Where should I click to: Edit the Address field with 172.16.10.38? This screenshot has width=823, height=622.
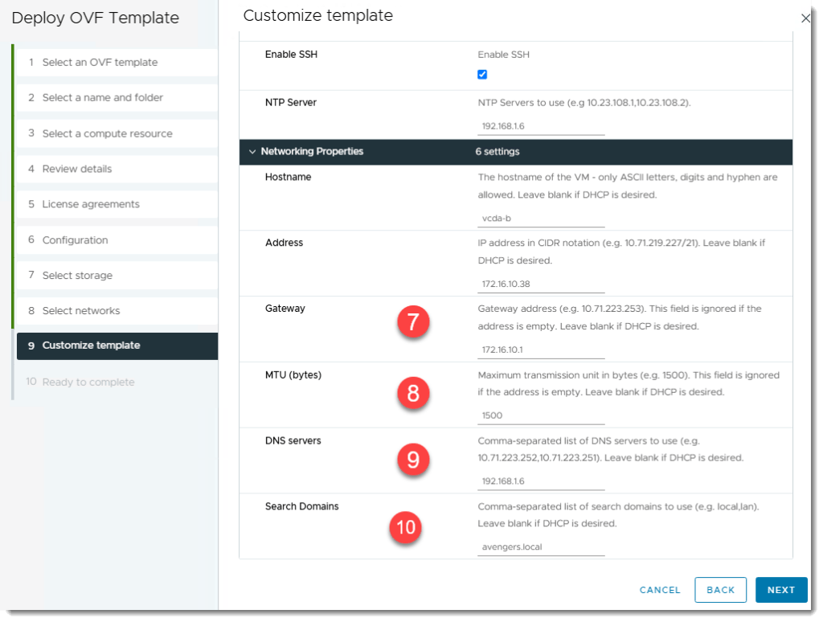click(540, 284)
